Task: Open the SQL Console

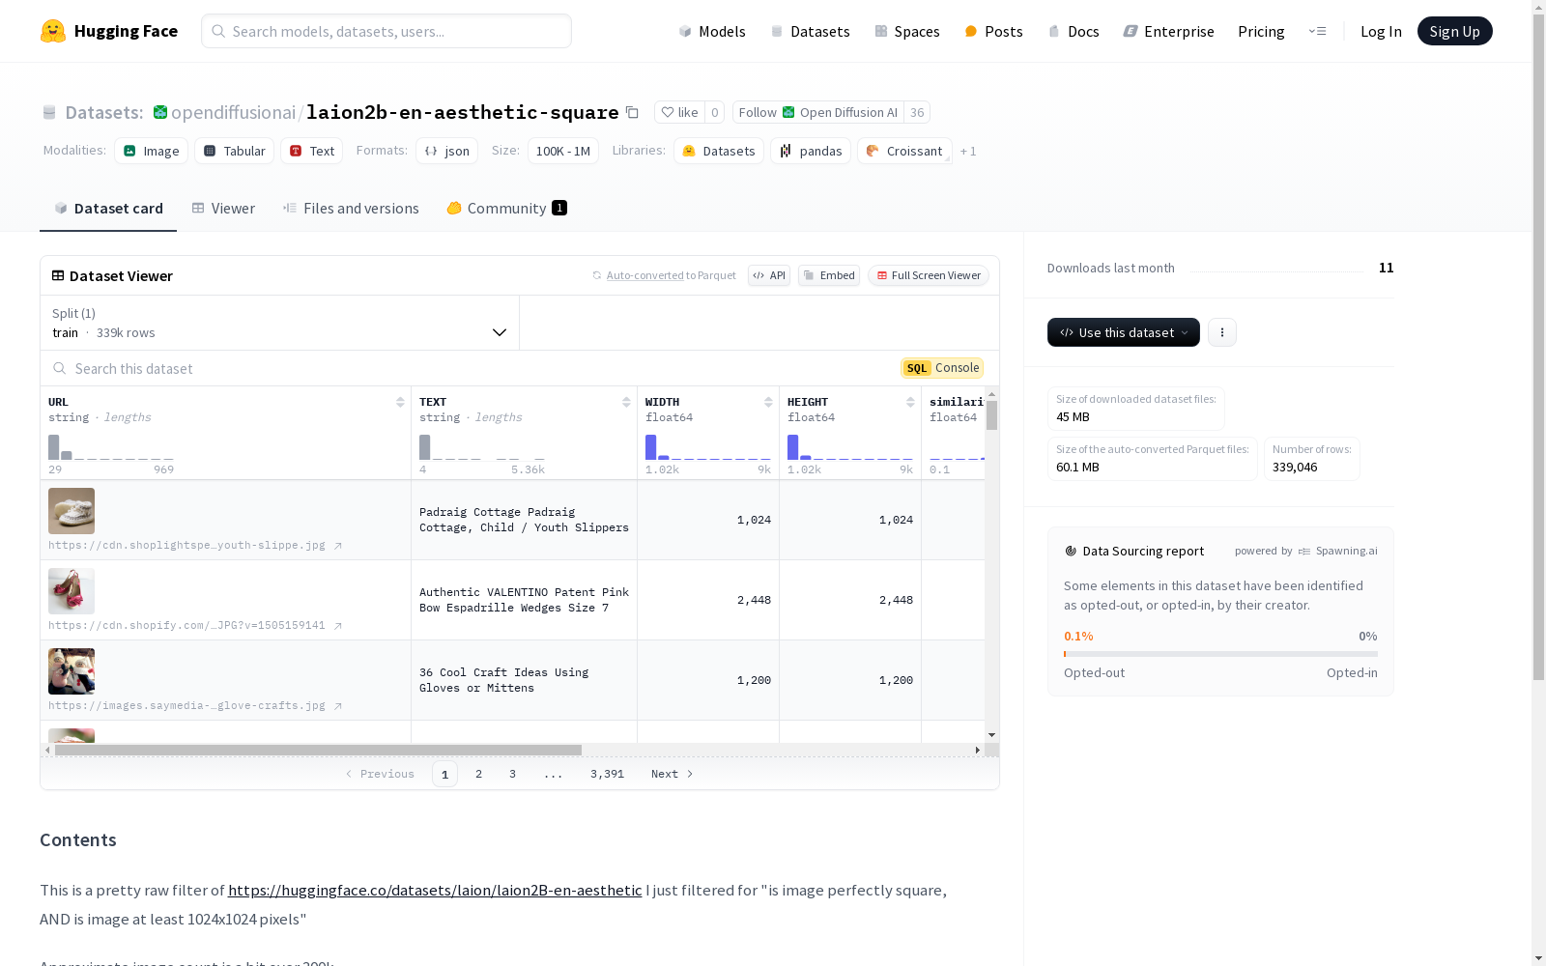Action: 942,368
